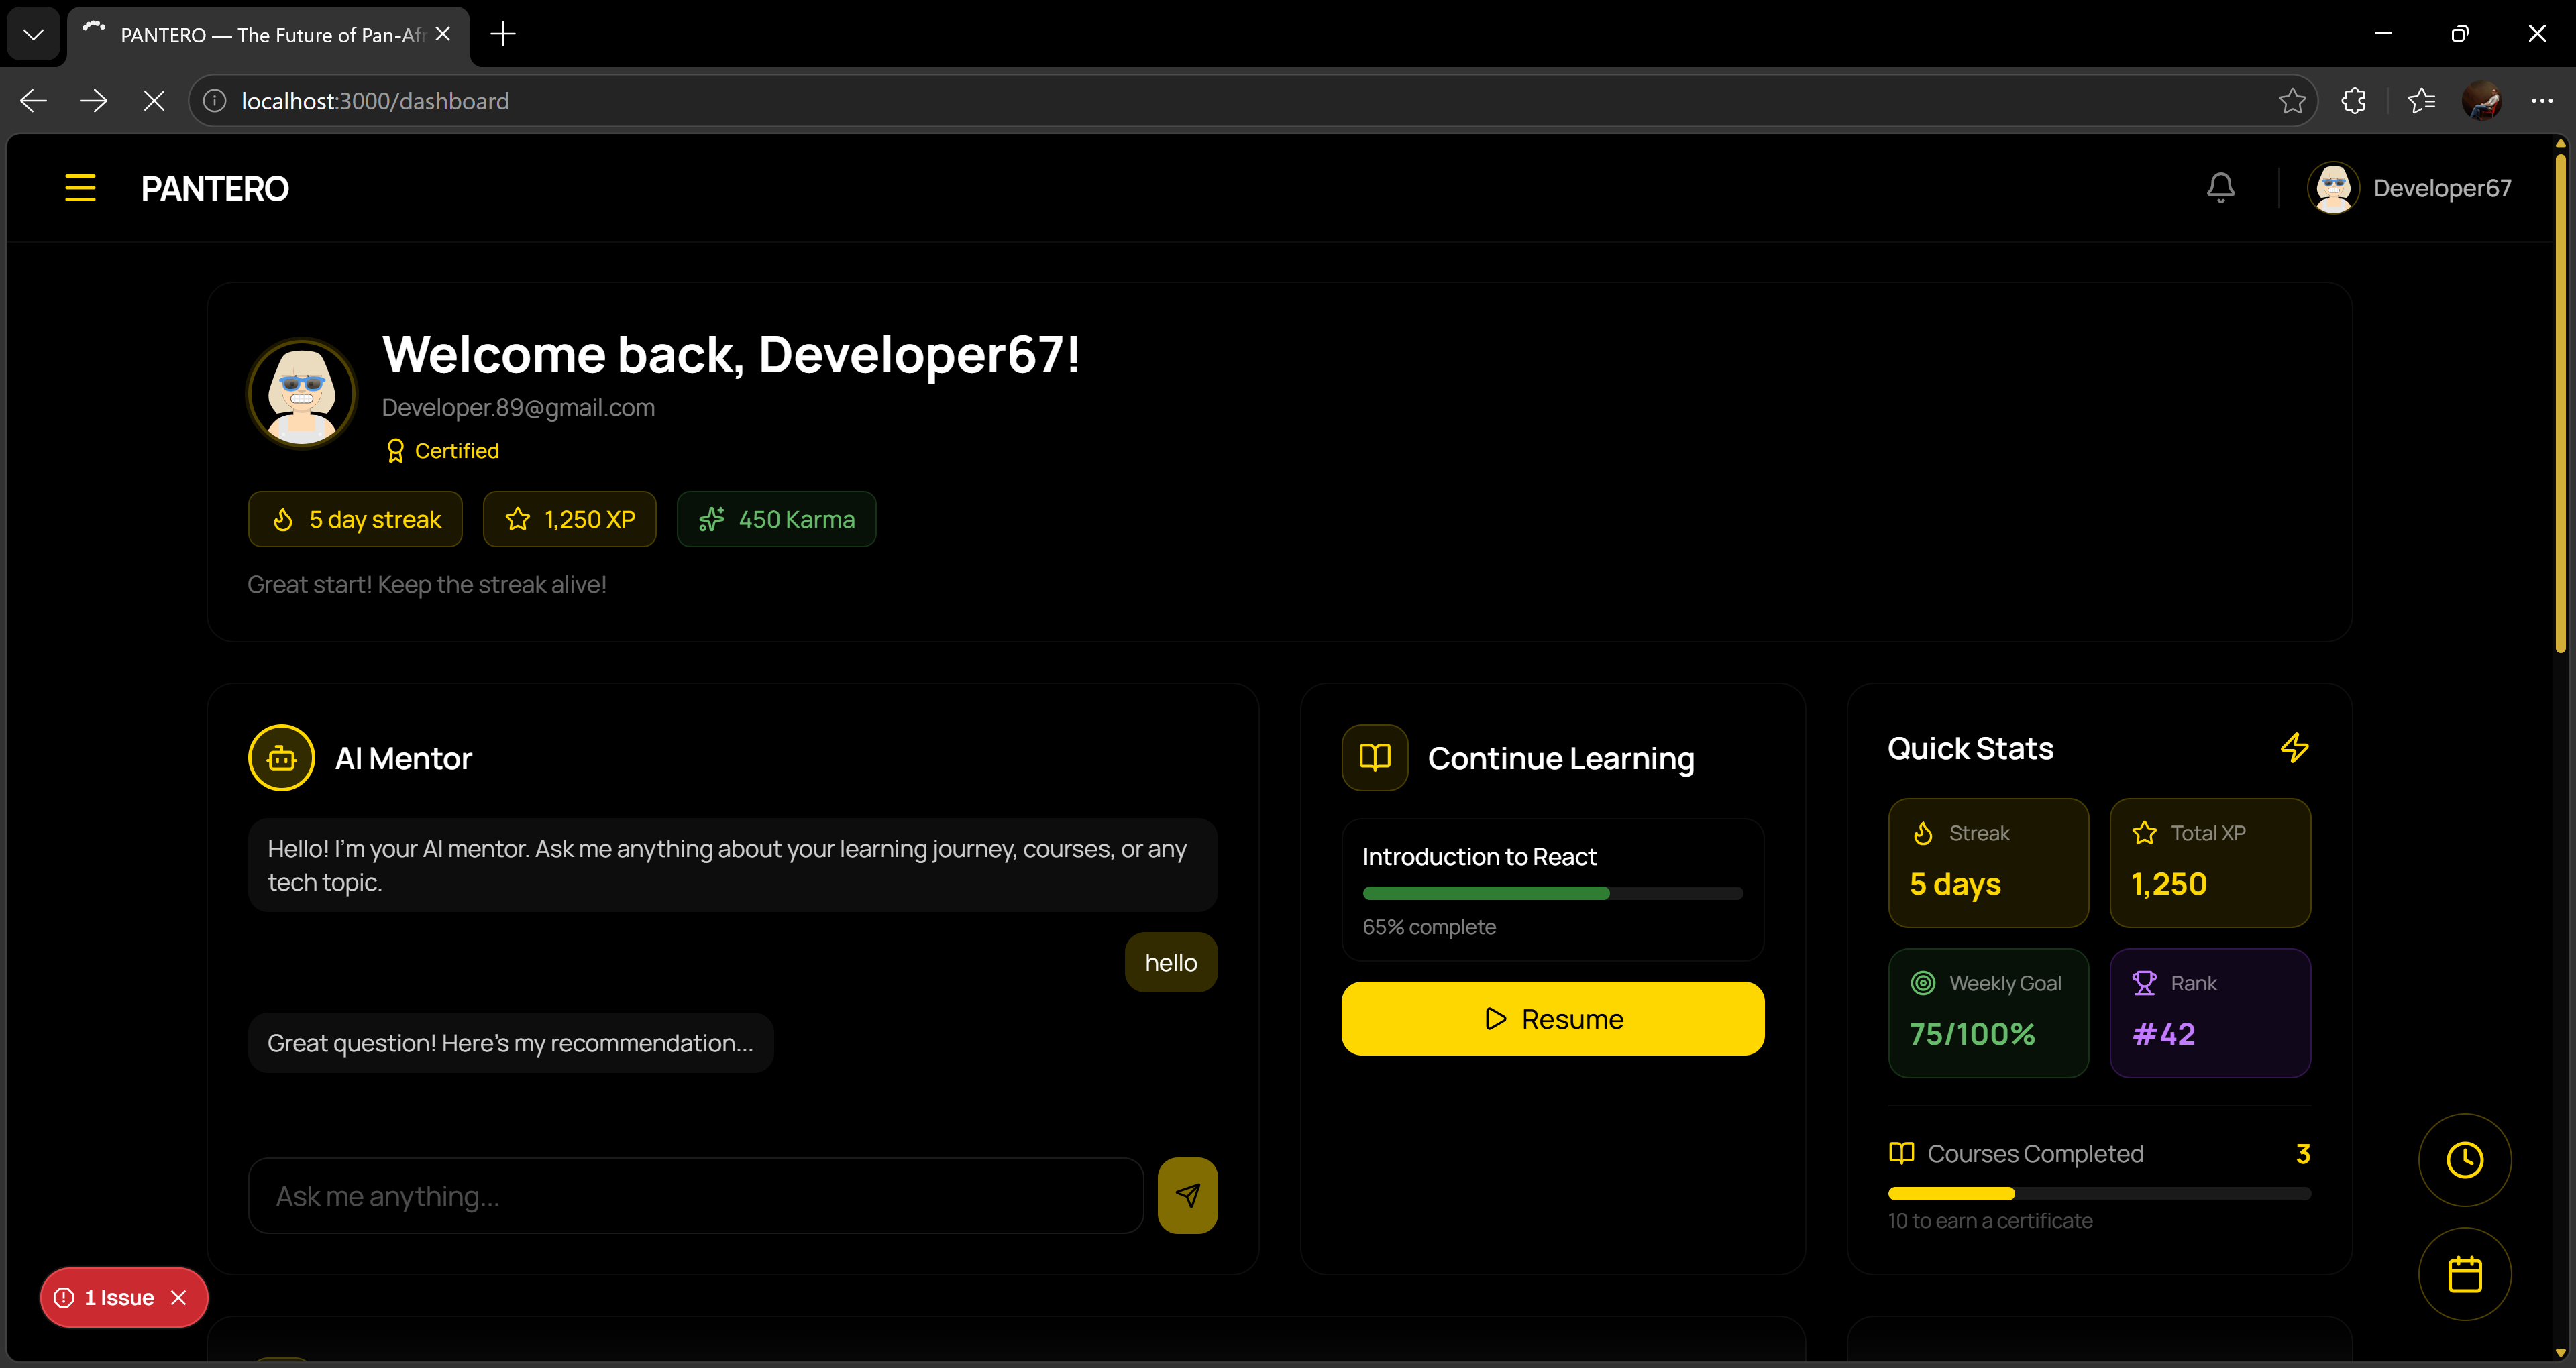Resume Introduction to React course
2576x1368 pixels.
click(x=1552, y=1018)
